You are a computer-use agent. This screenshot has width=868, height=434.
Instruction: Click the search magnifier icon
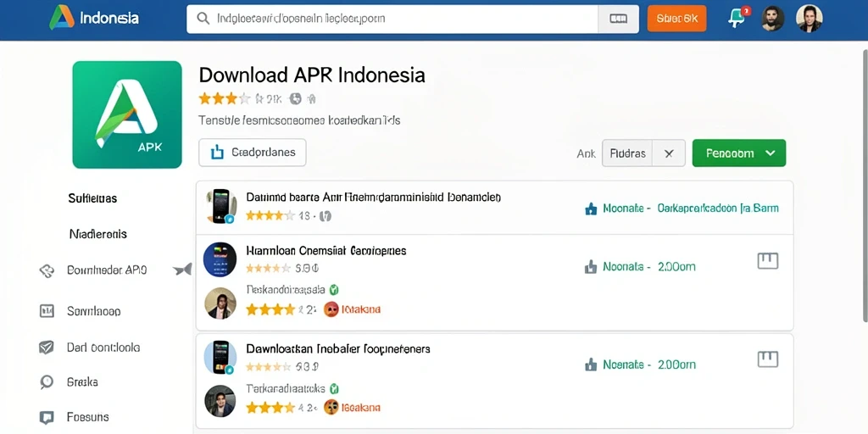pyautogui.click(x=203, y=19)
